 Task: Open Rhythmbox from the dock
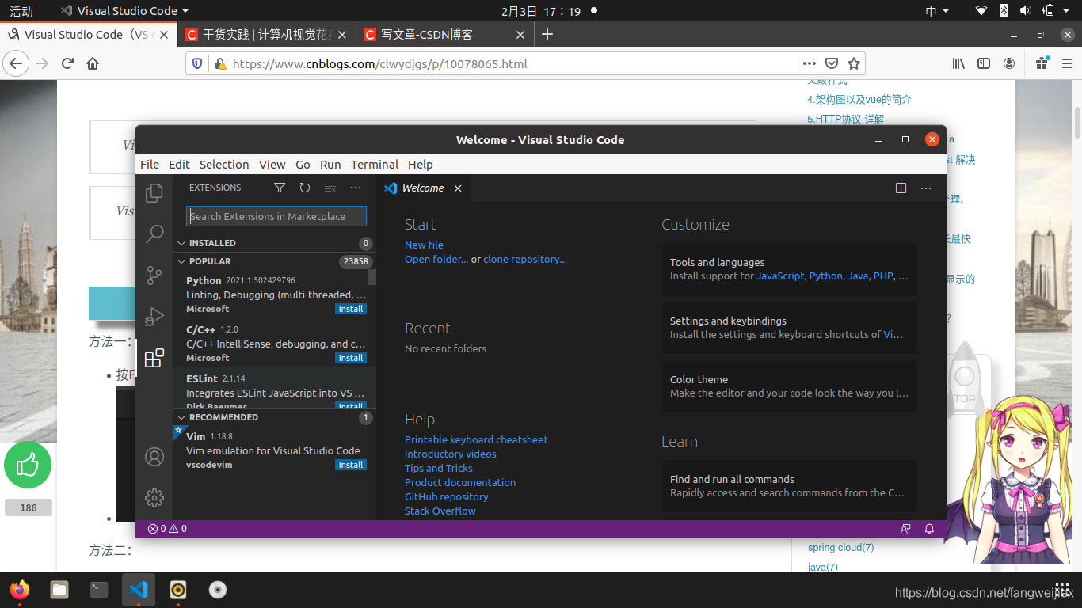coord(178,590)
